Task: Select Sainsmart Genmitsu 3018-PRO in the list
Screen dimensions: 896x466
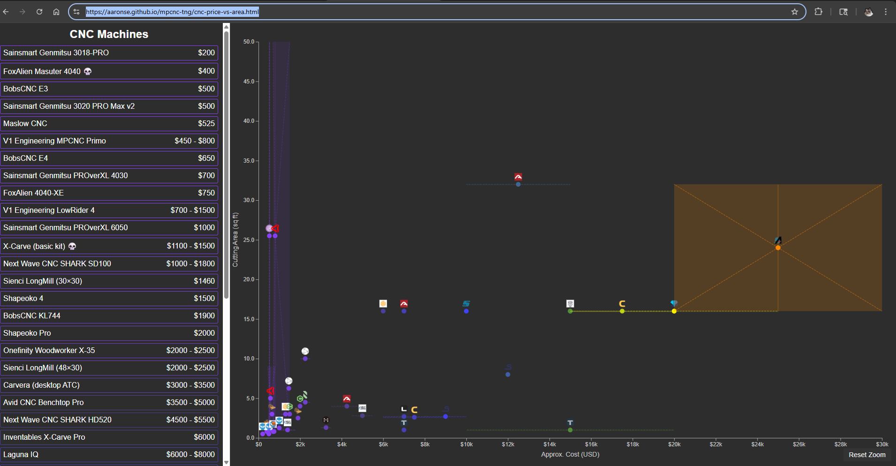Action: (x=109, y=53)
